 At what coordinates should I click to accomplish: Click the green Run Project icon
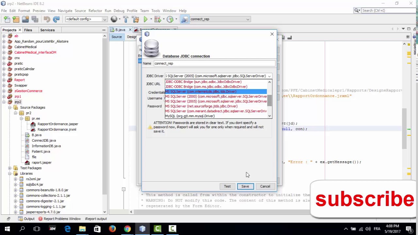(146, 19)
